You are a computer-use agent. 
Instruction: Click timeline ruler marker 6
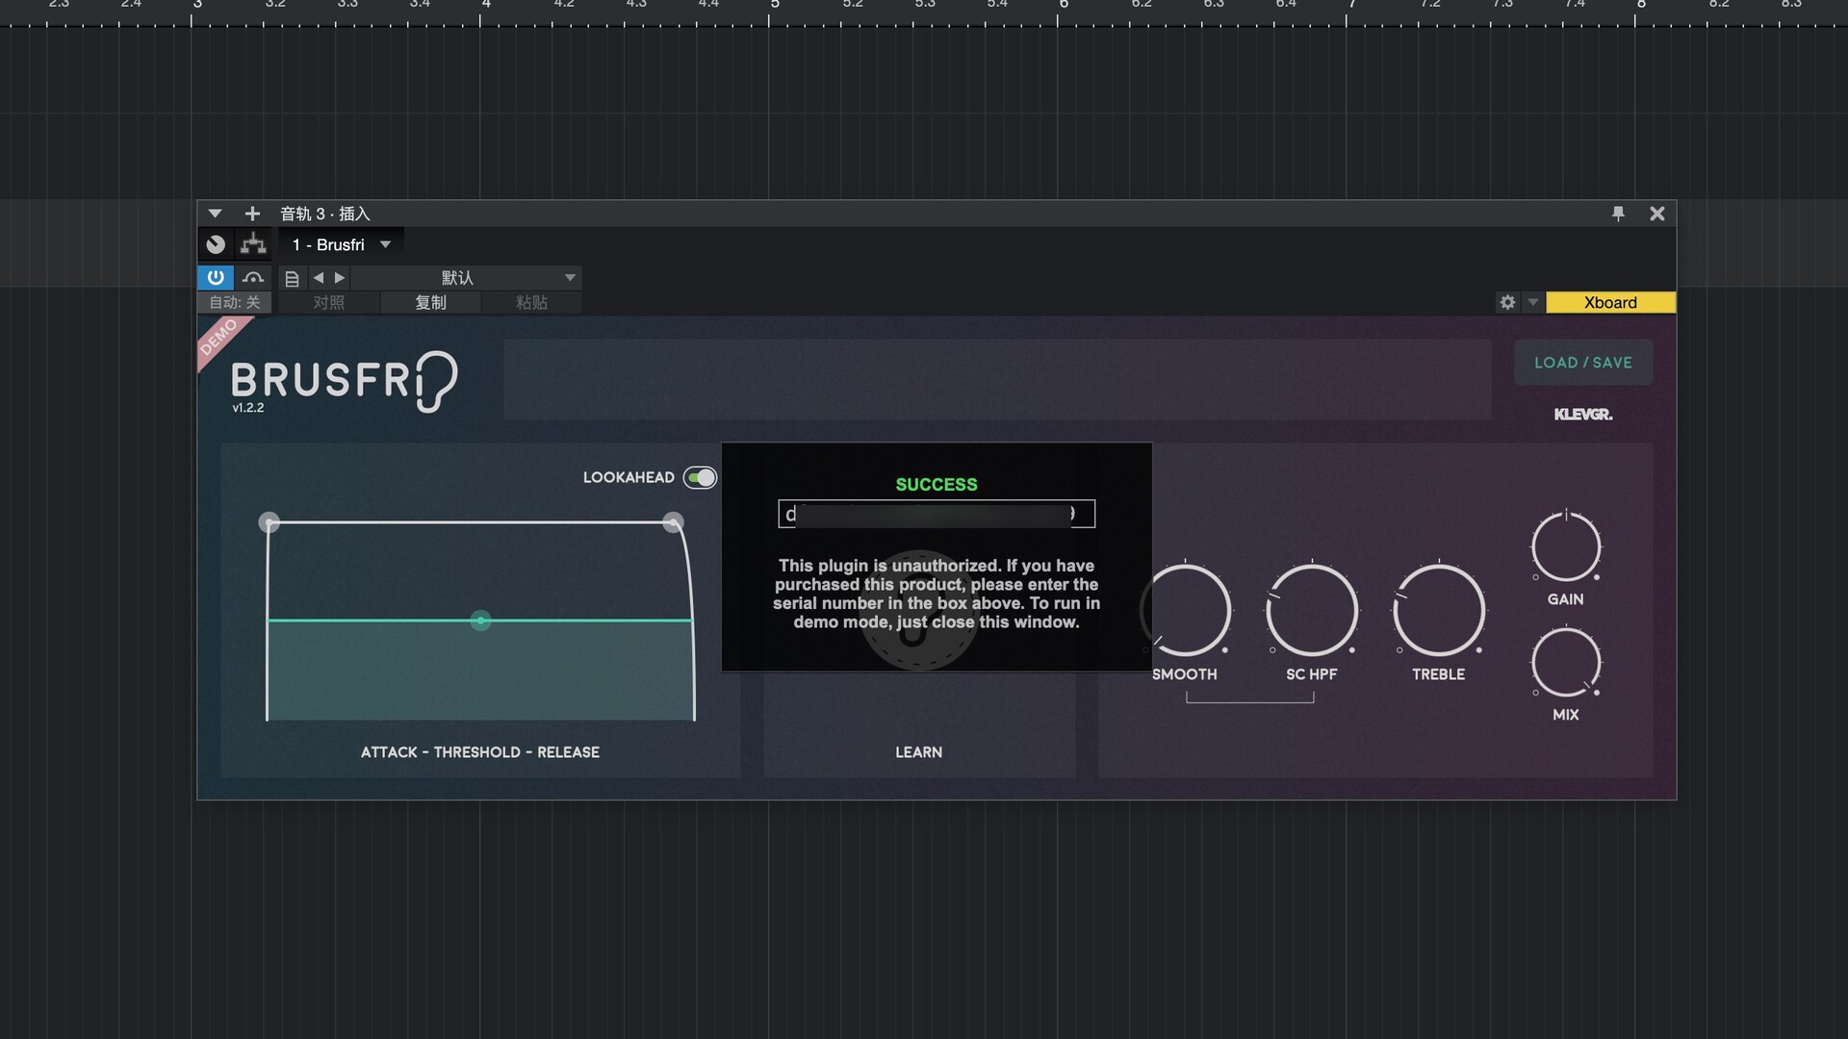click(x=1063, y=6)
